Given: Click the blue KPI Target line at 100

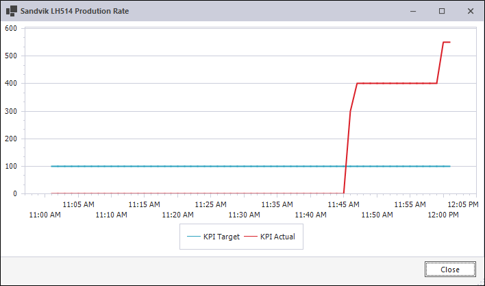Looking at the screenshot, I should pyautogui.click(x=206, y=166).
